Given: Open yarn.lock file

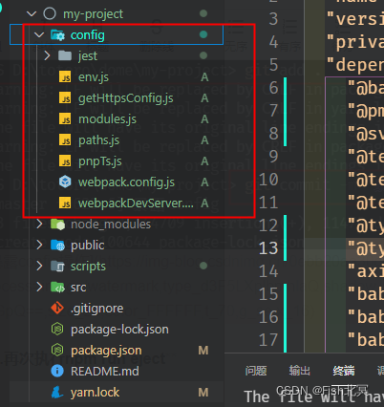Looking at the screenshot, I should tap(95, 393).
